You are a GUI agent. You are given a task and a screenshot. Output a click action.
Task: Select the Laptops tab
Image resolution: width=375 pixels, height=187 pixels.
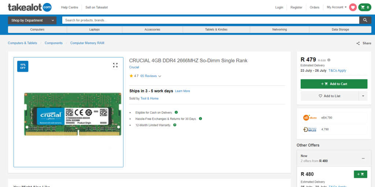[94, 30]
